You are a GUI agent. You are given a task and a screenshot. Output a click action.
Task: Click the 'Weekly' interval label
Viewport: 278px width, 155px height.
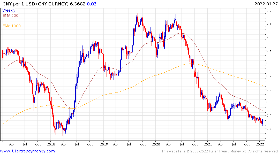click(x=9, y=10)
